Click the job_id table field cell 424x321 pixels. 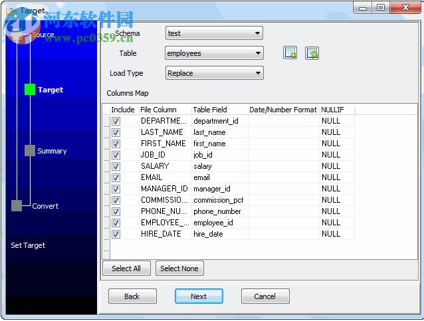pos(220,155)
